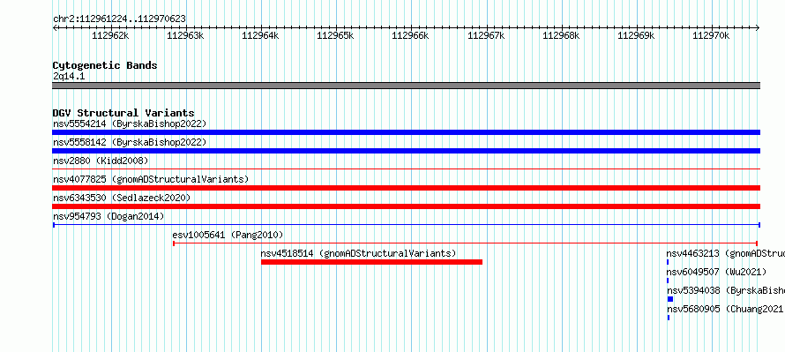Image resolution: width=785 pixels, height=352 pixels.
Task: Click the nsv5558142 (ByrskaBishop2022) label
Action: [130, 142]
